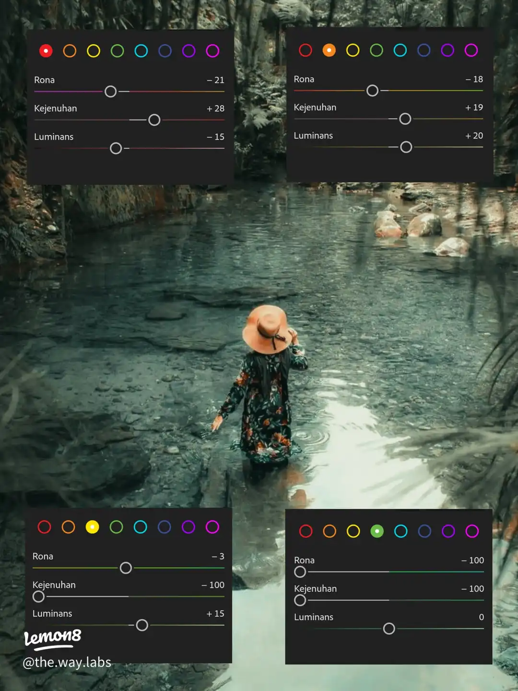Open the @the.way.labs profile handle

(67, 663)
